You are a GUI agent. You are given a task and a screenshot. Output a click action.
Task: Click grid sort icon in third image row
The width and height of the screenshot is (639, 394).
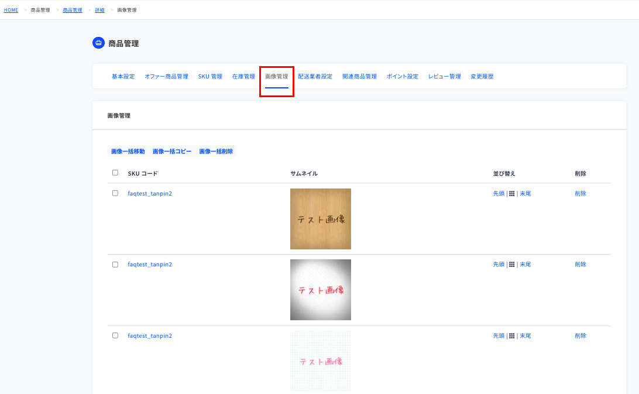pos(511,336)
